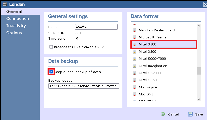This screenshot has height=120, width=207.
Task: Click the data format list's up arrow
Action: (x=199, y=26)
